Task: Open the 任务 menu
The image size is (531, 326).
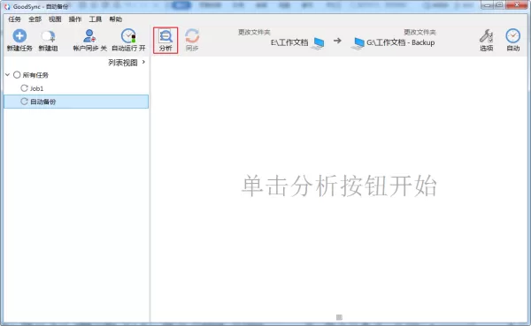Action: coord(14,19)
